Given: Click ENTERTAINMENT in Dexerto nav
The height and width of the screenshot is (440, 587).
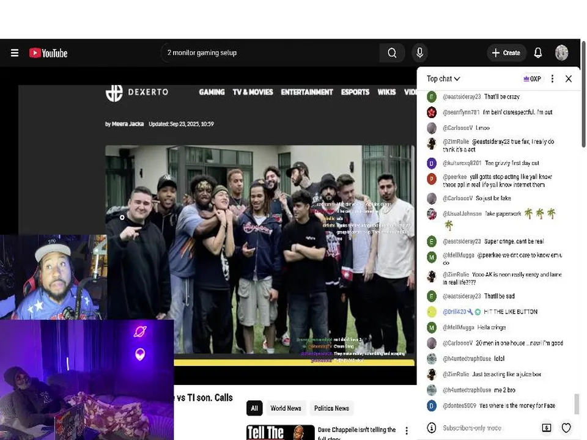Looking at the screenshot, I should (x=306, y=92).
